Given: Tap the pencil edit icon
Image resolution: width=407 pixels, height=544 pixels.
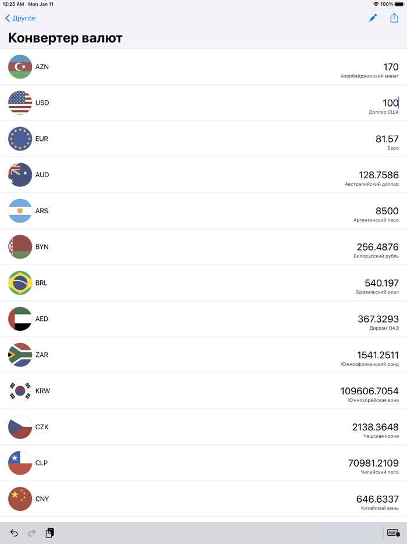Looking at the screenshot, I should (x=373, y=18).
